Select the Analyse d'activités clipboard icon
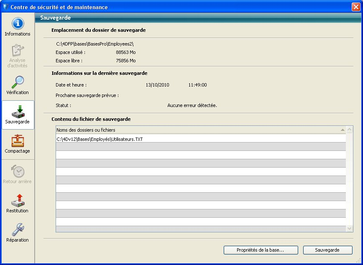This screenshot has height=265, width=363. click(x=18, y=51)
